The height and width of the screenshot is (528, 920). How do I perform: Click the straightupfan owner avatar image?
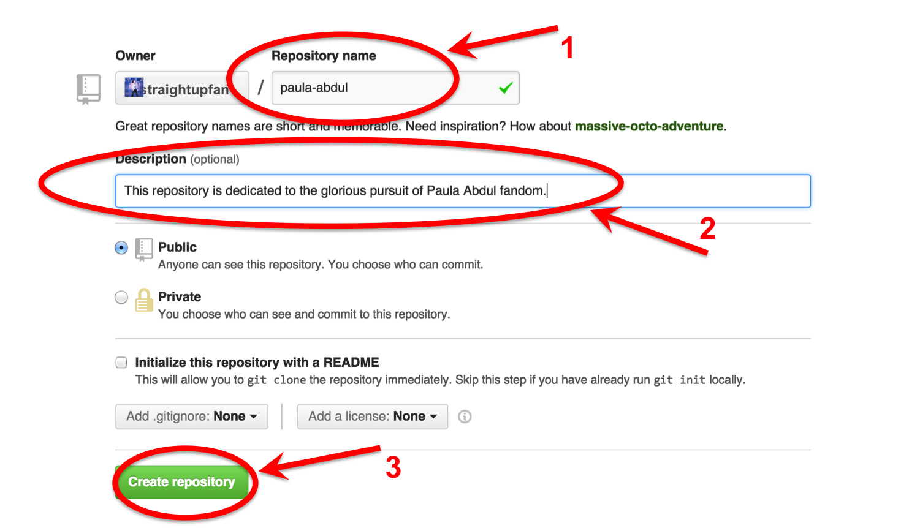click(x=134, y=88)
